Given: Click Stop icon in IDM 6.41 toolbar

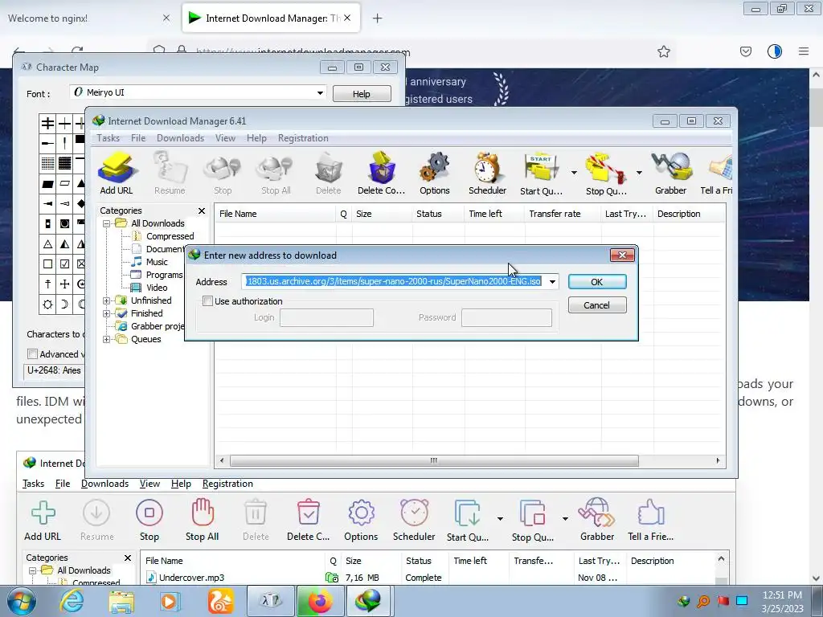Looking at the screenshot, I should [x=223, y=174].
